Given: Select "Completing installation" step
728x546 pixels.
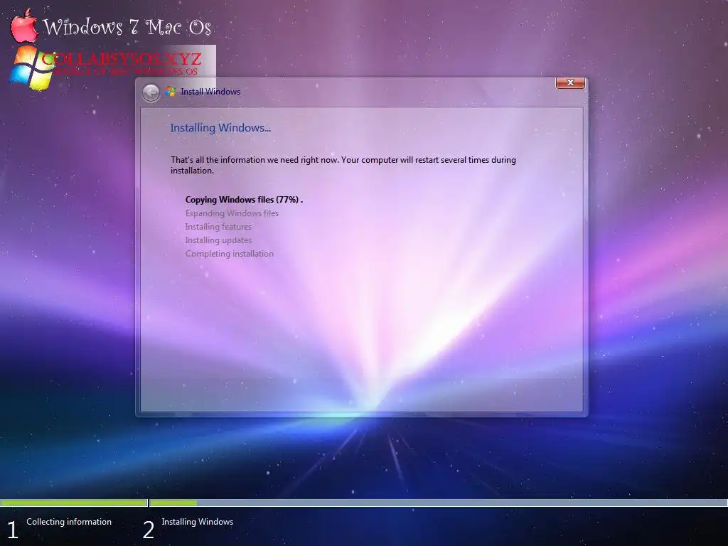Looking at the screenshot, I should [230, 254].
